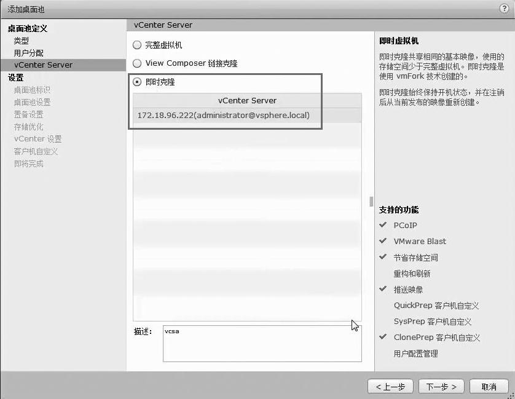The height and width of the screenshot is (399, 515).
Task: Proceed with the 下一步 button
Action: 441,387
